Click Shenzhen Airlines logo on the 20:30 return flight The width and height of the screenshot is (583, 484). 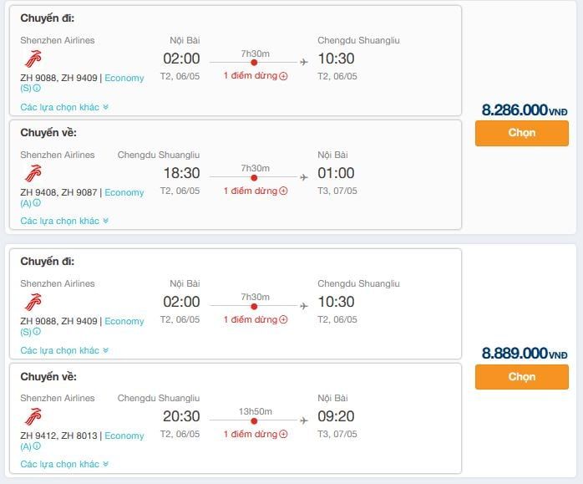31,417
